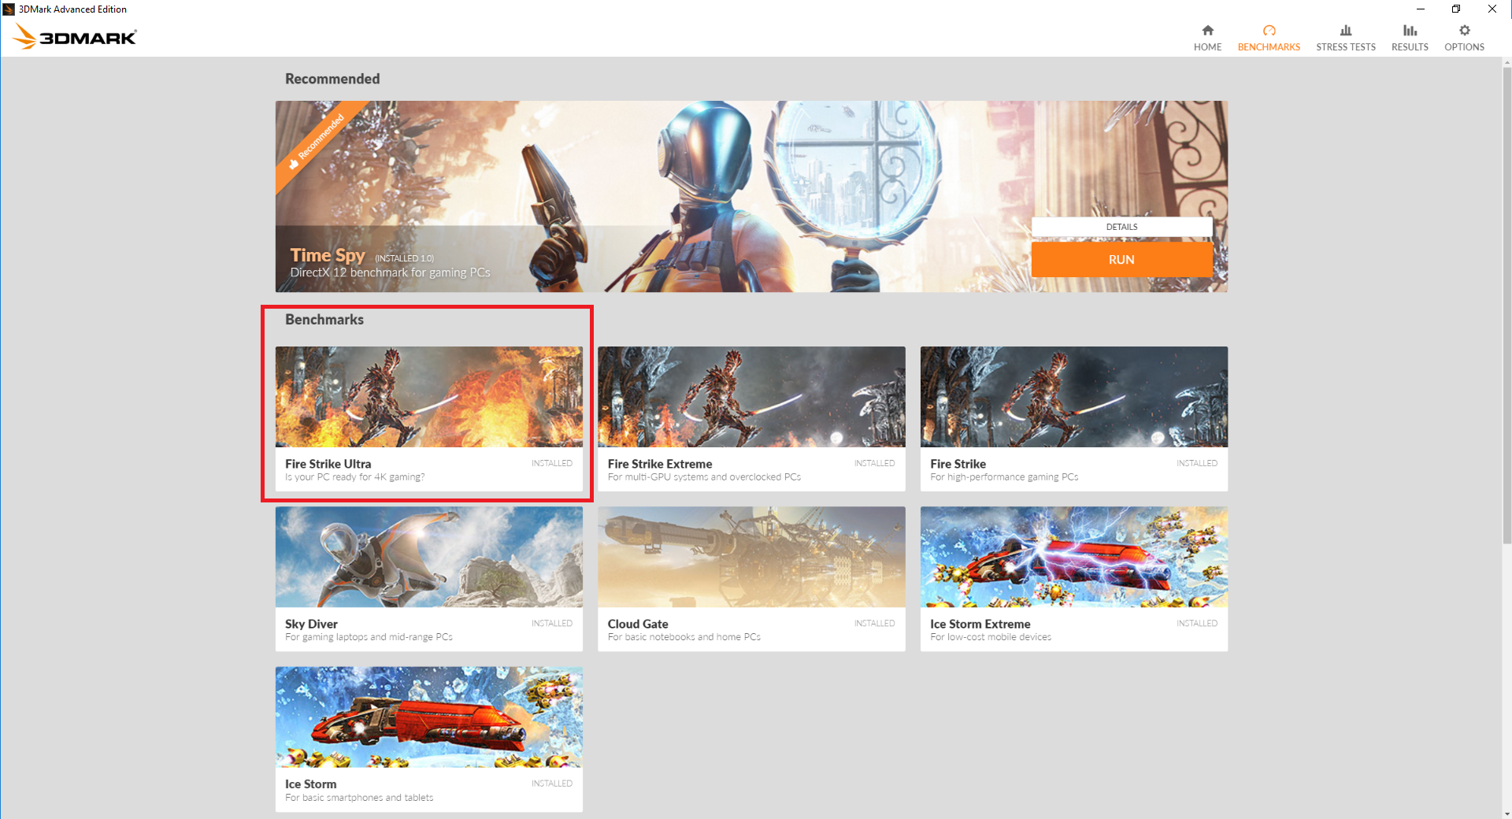Screen dimensions: 1512x819
Task: Open the Fire Strike Ultra thumbnail
Action: (x=429, y=397)
